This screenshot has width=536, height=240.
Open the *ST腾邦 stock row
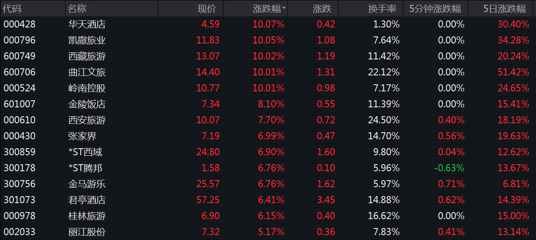point(268,168)
